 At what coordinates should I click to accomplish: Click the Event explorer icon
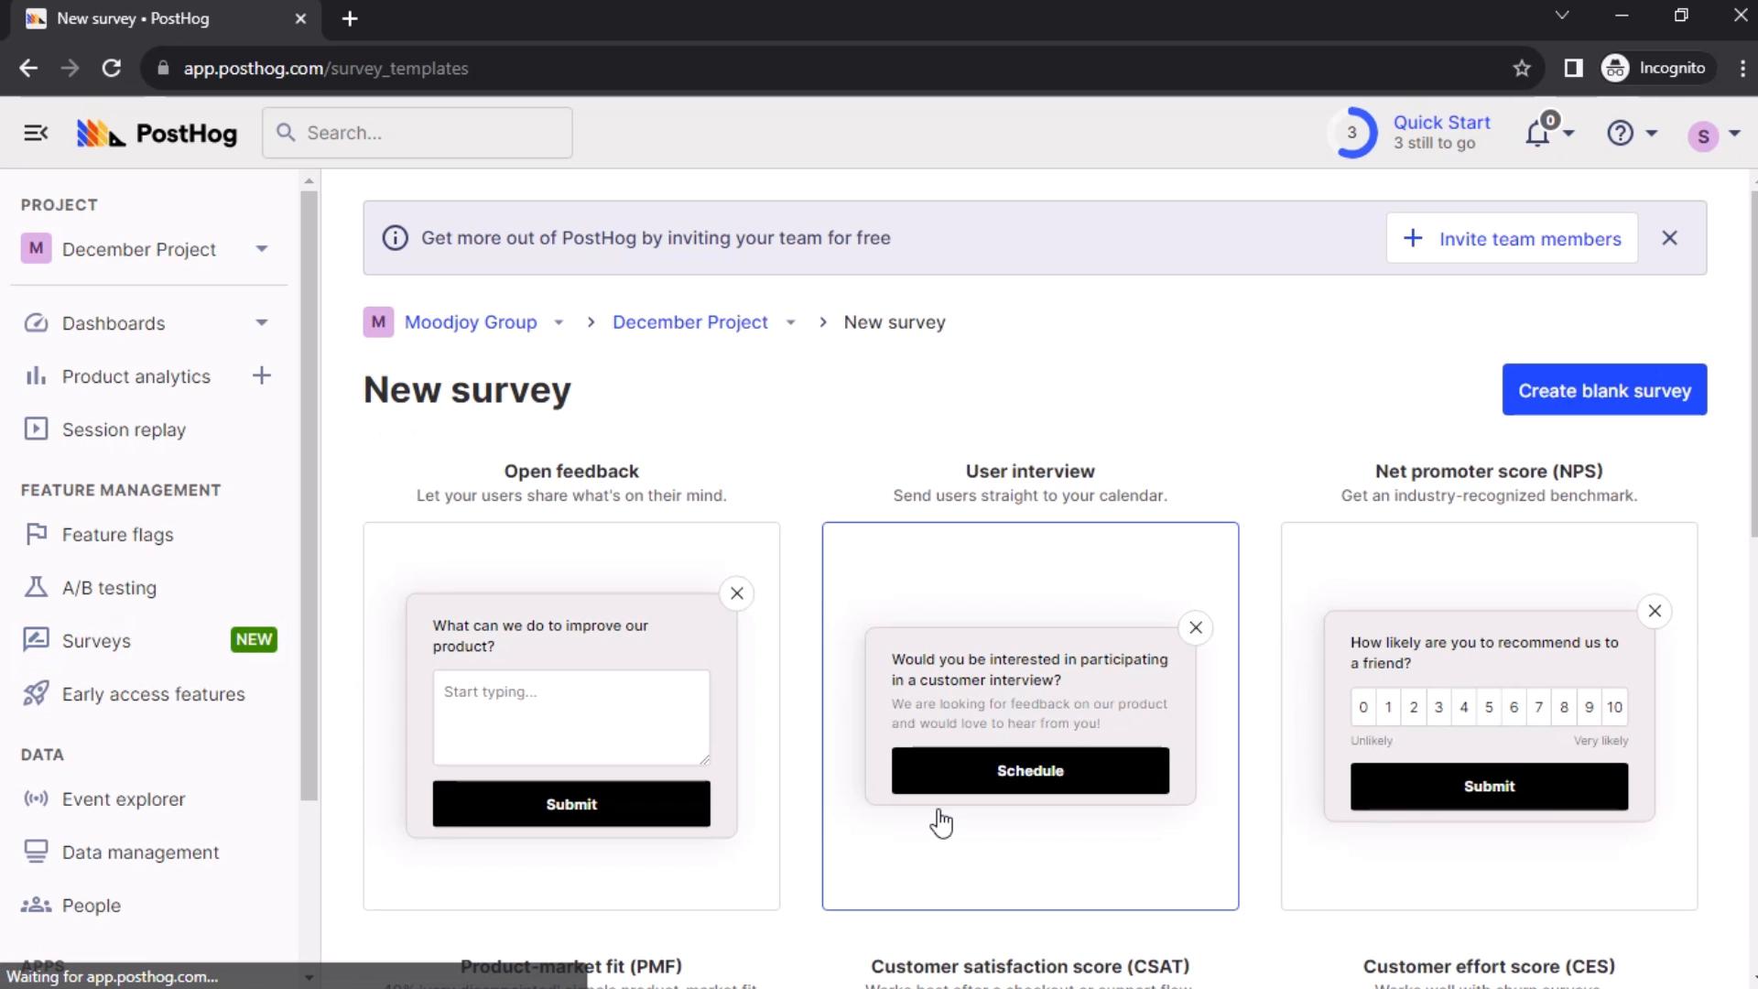(x=35, y=799)
